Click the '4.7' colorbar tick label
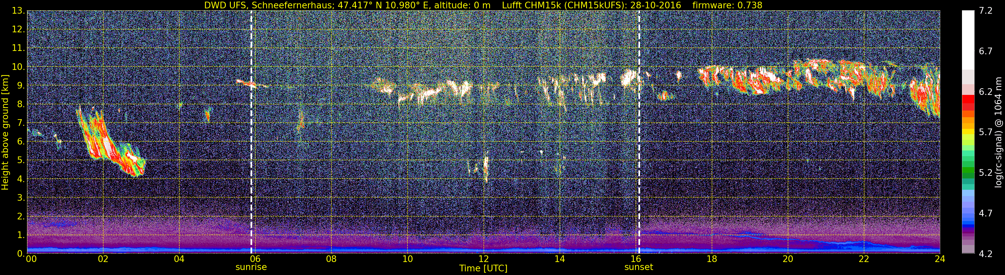 [986, 213]
